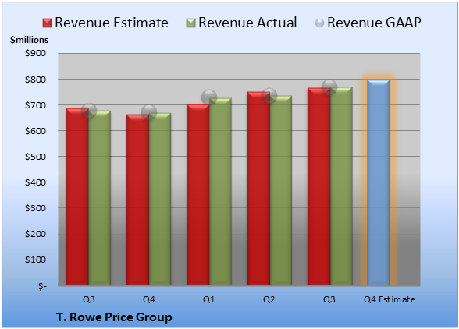Click the GAAP sphere marker above the "Q4" label
Viewport: 459px width, 329px height.
point(149,112)
